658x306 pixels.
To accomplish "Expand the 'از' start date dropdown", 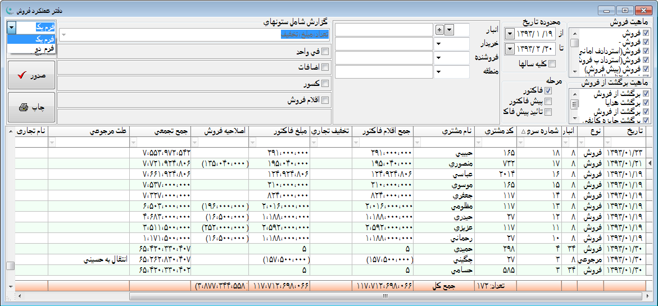I will pos(509,33).
